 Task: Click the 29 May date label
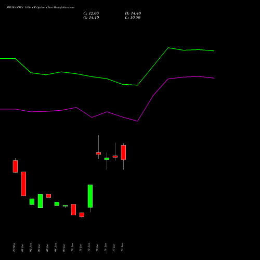(x=14, y=248)
